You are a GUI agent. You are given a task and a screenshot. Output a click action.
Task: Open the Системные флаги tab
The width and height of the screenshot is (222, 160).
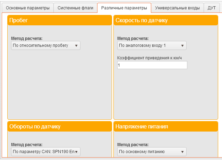[x=75, y=8]
